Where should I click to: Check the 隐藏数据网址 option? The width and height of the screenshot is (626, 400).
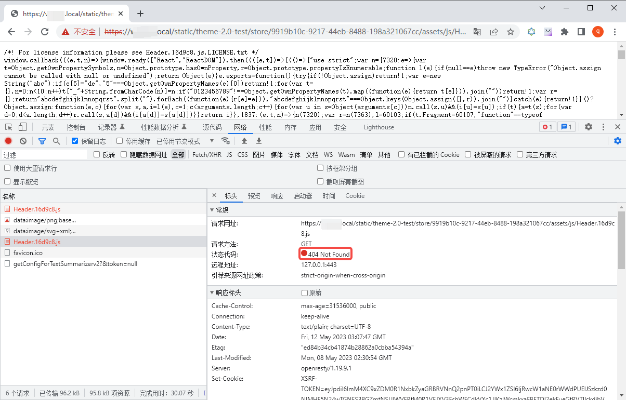coord(124,154)
